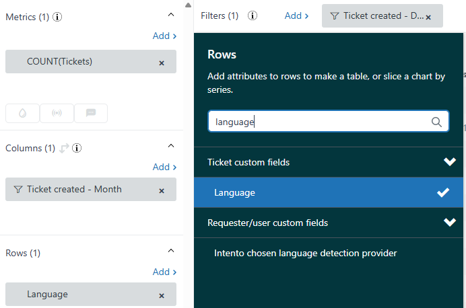Select Intento chosen language detection provider
This screenshot has width=466, height=308.
pyautogui.click(x=306, y=254)
